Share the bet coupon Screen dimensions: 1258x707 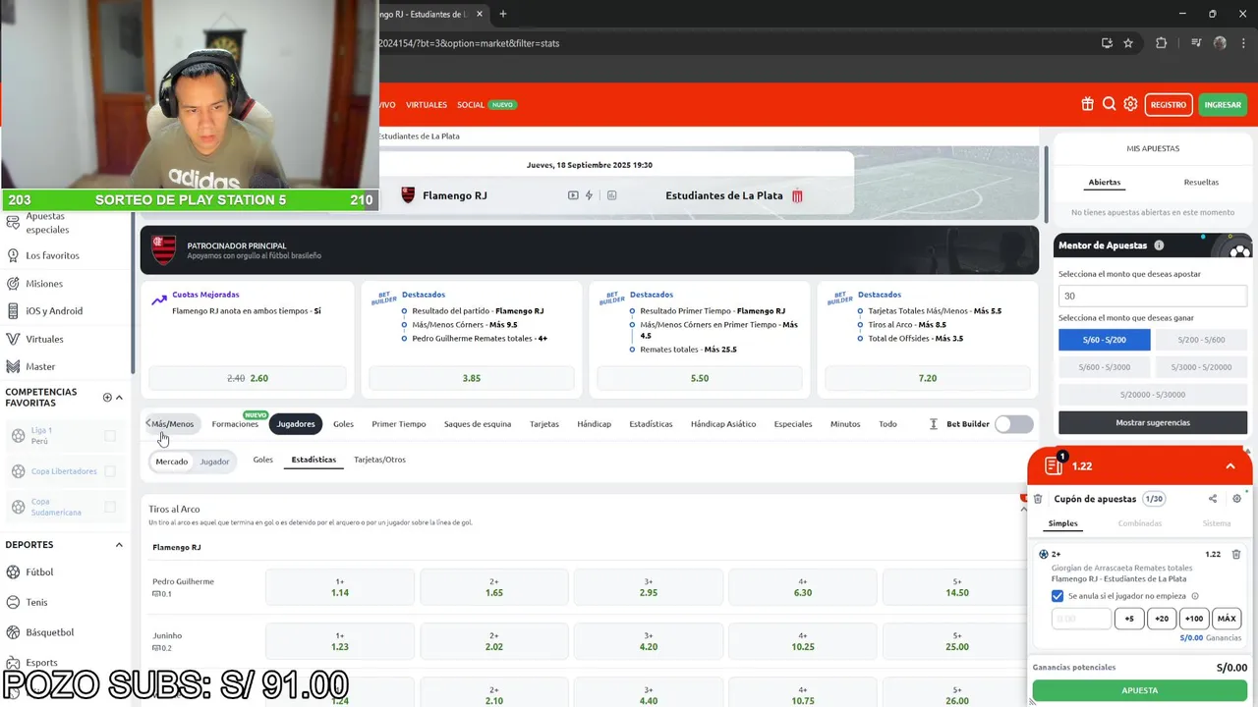pos(1213,499)
